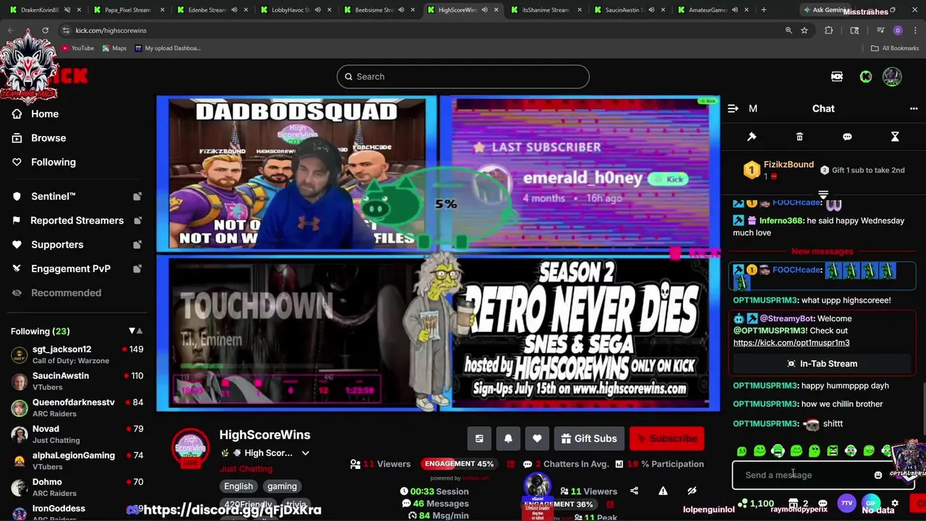Click the heart follow icon under the stream
This screenshot has width=926, height=521.
point(537,439)
